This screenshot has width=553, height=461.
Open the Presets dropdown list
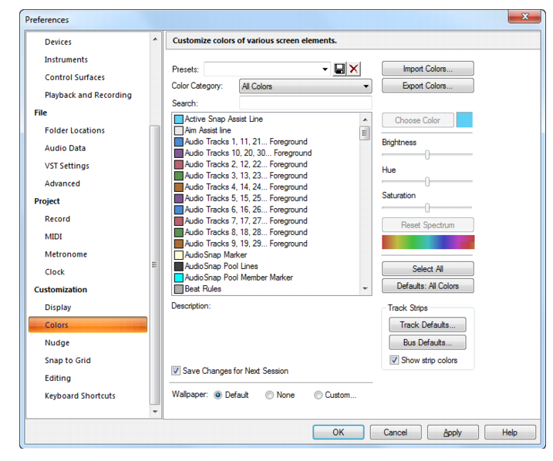(325, 69)
